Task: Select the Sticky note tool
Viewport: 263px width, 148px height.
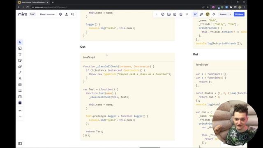Action: point(20,60)
